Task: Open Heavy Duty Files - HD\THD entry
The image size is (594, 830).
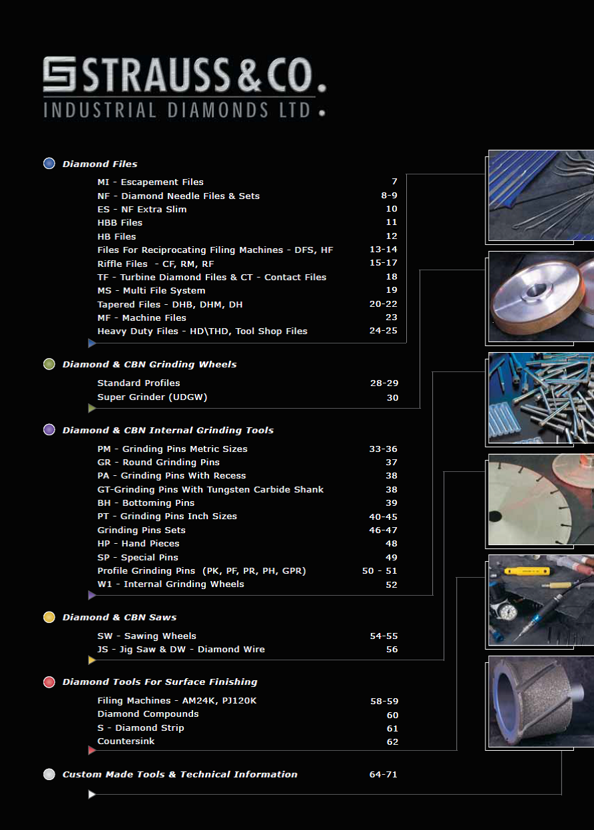Action: 202,331
